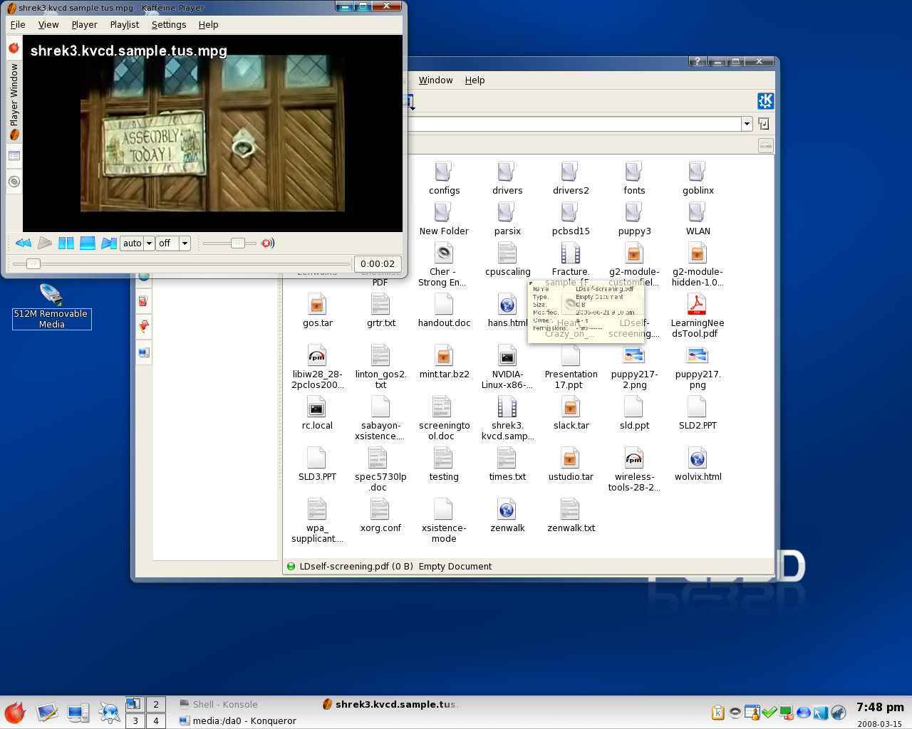Pause the video in Kaffeine
912x729 pixels.
pyautogui.click(x=66, y=243)
